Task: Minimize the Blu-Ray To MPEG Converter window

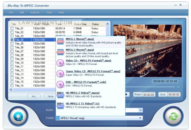Action: [175, 5]
